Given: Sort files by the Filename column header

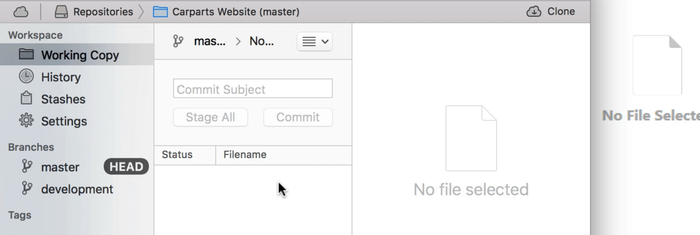Looking at the screenshot, I should pos(245,155).
